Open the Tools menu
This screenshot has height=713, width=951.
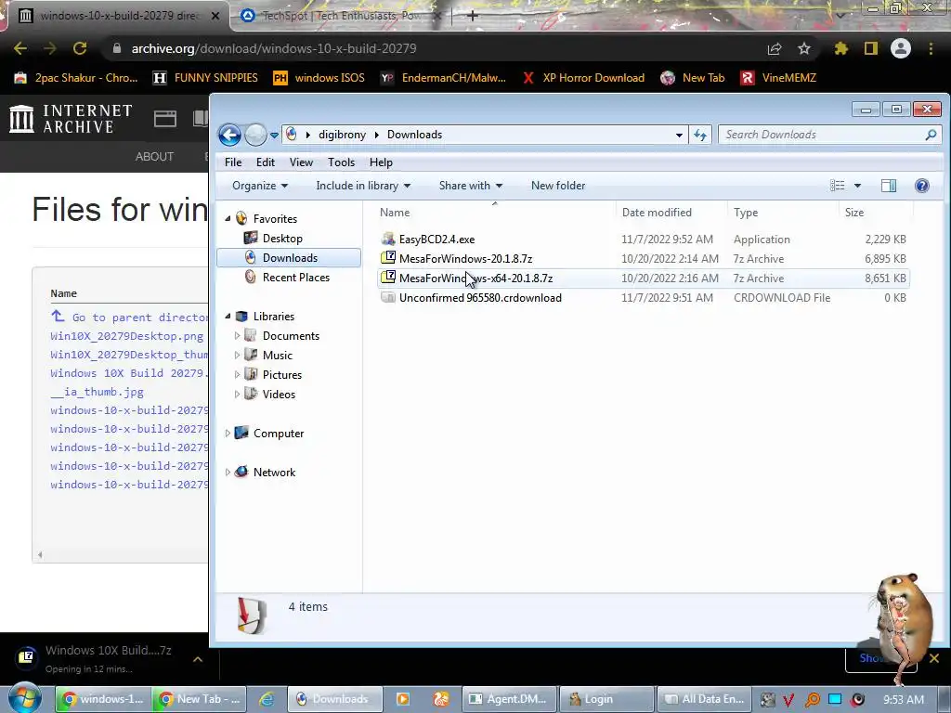[x=341, y=162]
